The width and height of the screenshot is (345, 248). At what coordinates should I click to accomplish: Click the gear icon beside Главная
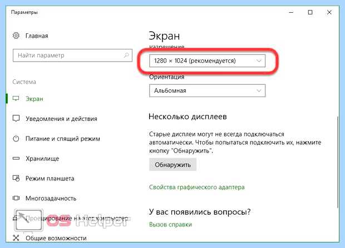(16, 36)
